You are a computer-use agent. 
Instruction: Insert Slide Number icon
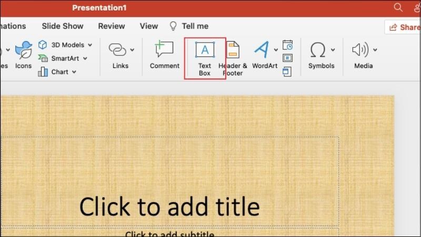(287, 58)
